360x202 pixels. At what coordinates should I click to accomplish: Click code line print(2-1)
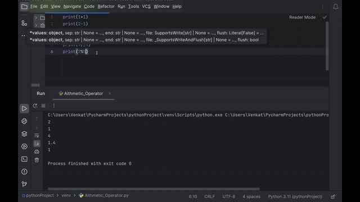(75, 24)
